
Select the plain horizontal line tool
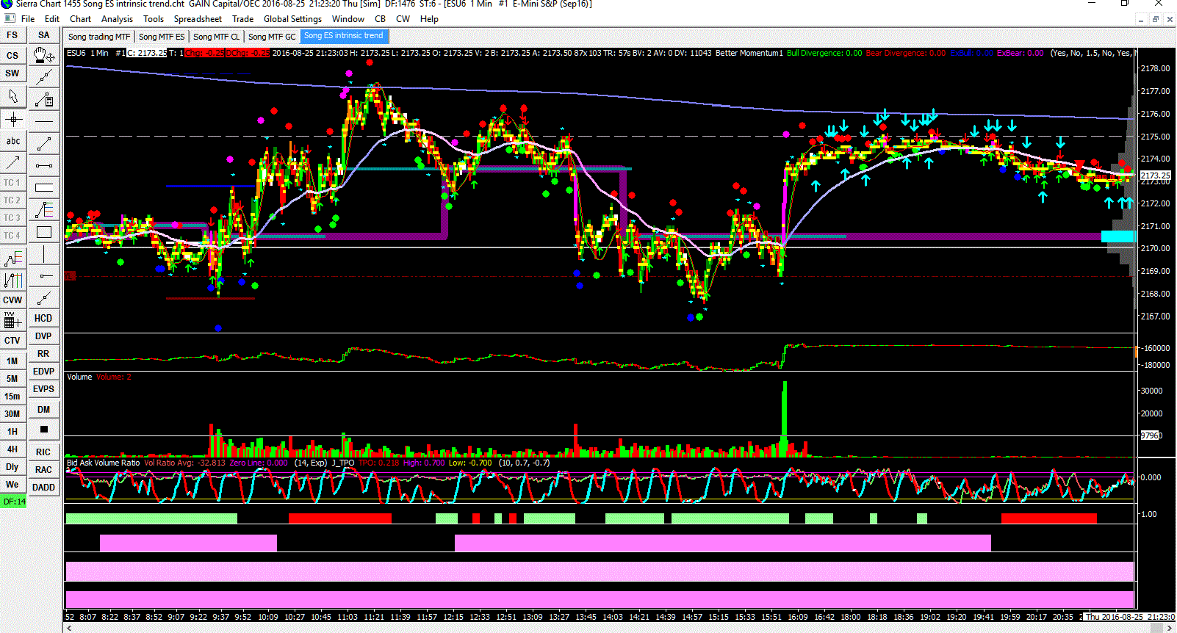43,121
